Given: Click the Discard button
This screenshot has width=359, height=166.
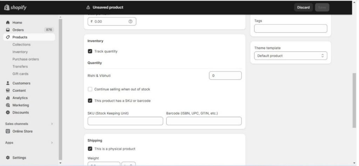Looking at the screenshot, I should pos(303,7).
